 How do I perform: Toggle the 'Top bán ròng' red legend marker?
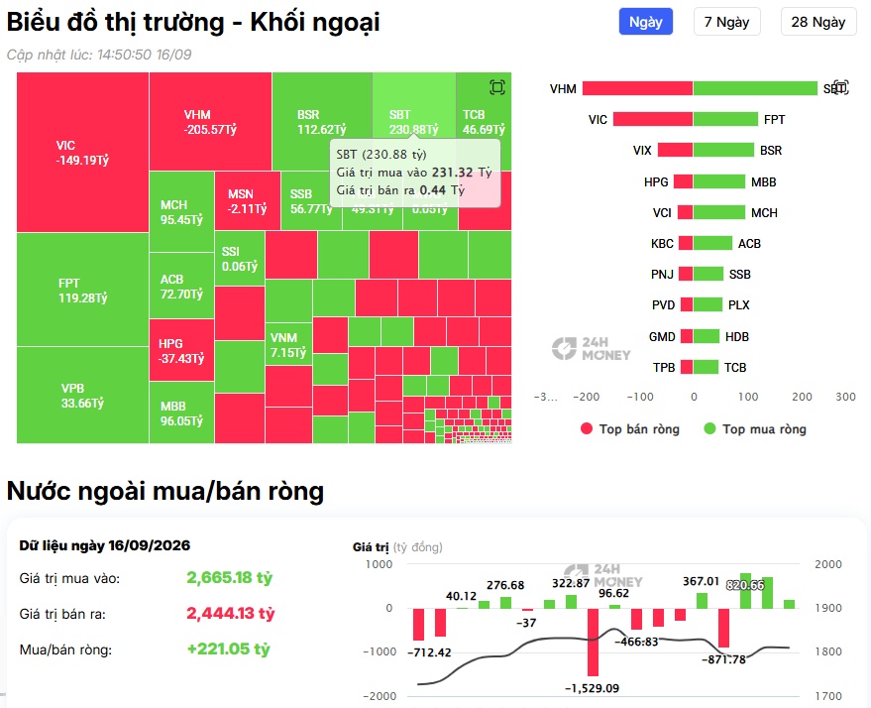[x=586, y=428]
